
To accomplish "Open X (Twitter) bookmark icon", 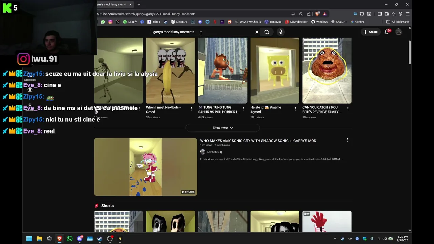I will [x=118, y=22].
